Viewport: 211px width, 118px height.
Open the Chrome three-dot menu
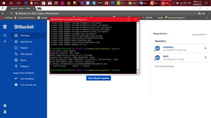pyautogui.click(x=208, y=13)
